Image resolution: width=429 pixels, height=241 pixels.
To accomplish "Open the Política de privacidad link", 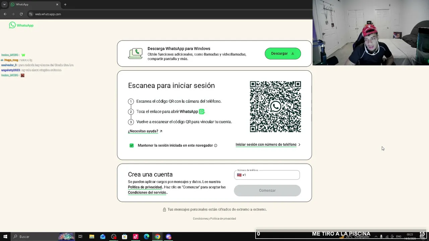I will click(145, 187).
